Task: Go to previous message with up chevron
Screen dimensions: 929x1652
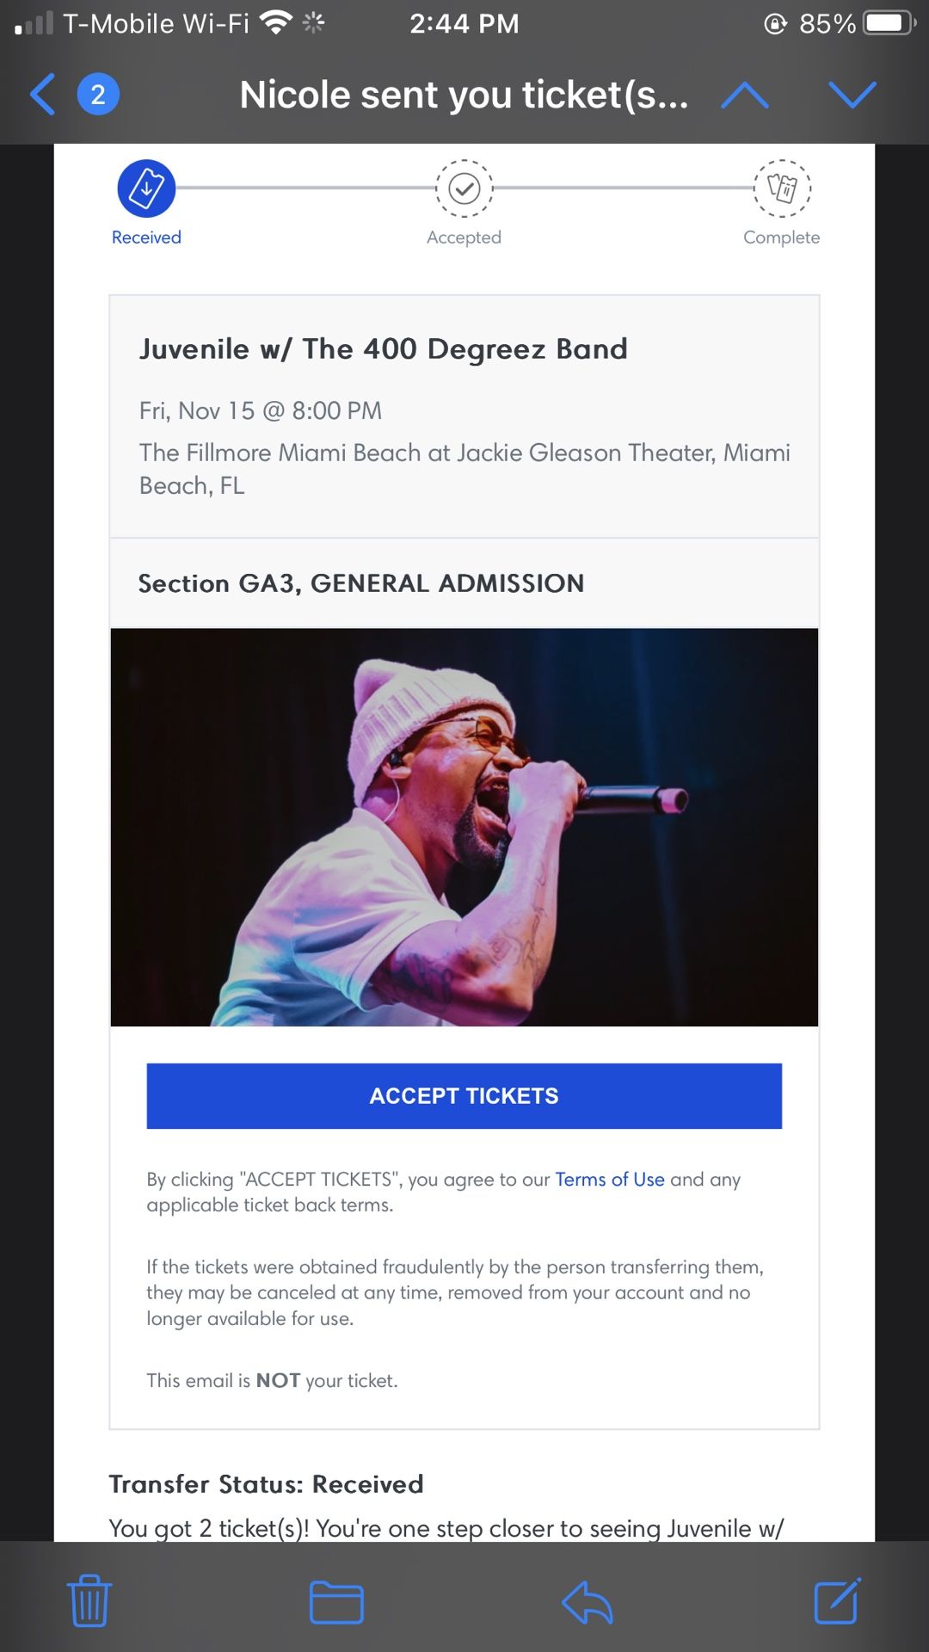Action: click(x=745, y=95)
